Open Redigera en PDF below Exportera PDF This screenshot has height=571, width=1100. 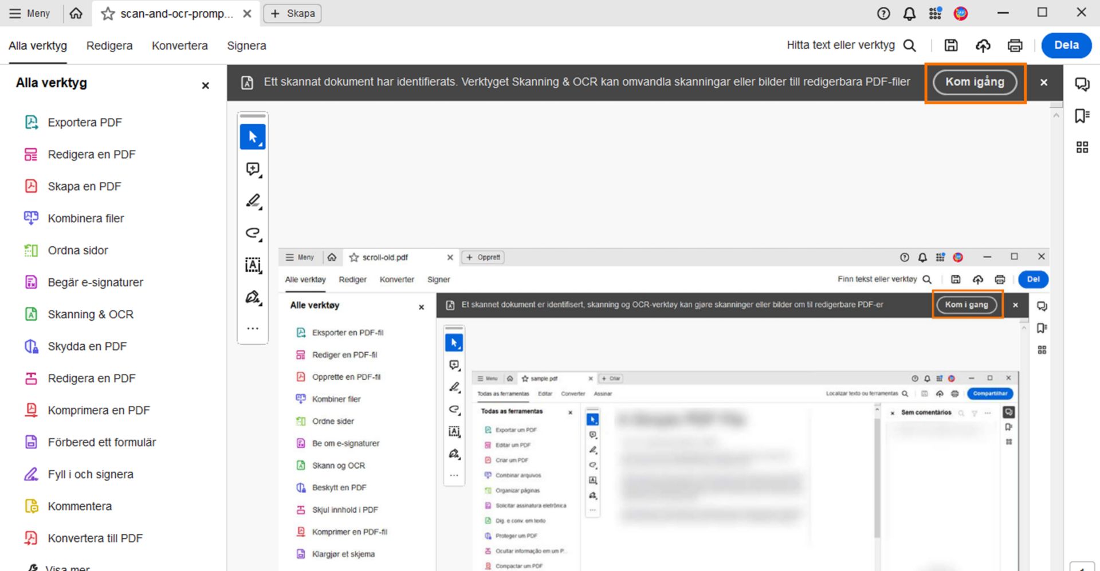tap(80, 154)
